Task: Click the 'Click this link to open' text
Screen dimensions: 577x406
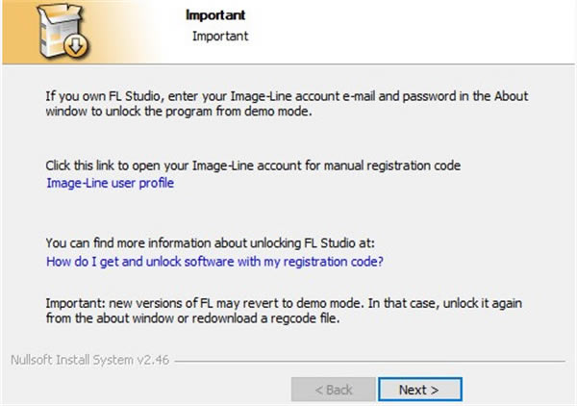Action: point(254,165)
